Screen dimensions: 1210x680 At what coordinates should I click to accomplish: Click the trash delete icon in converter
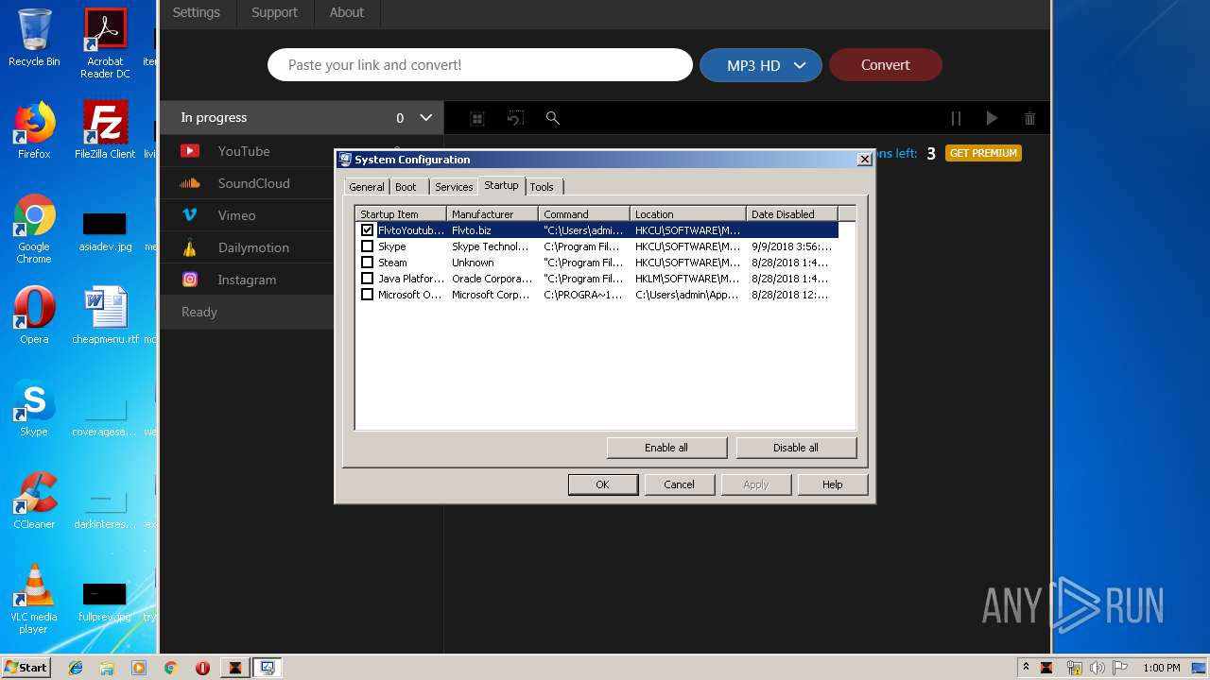[1029, 118]
